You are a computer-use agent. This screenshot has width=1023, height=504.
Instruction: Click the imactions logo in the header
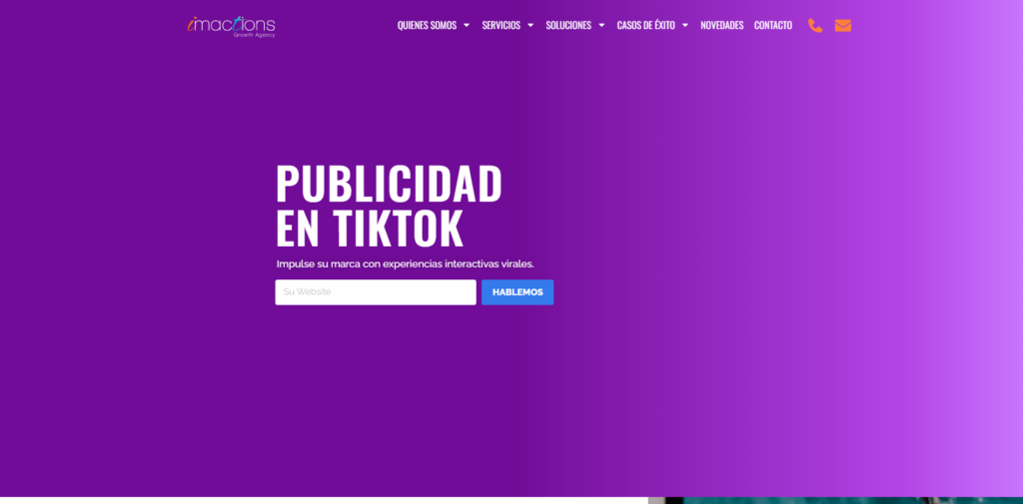pos(230,24)
